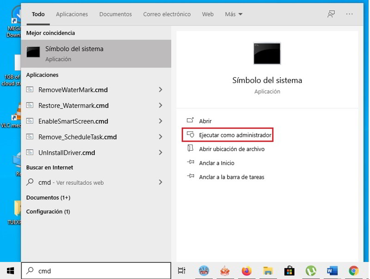Viewport: 370px width, 279px height.
Task: Expand cmd web results arrow
Action: pos(160,182)
